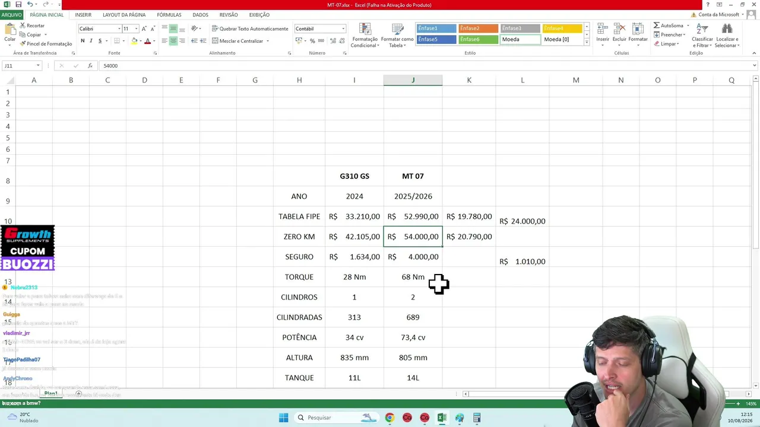Toggle middle vertical alignment
The height and width of the screenshot is (427, 760).
(x=173, y=28)
